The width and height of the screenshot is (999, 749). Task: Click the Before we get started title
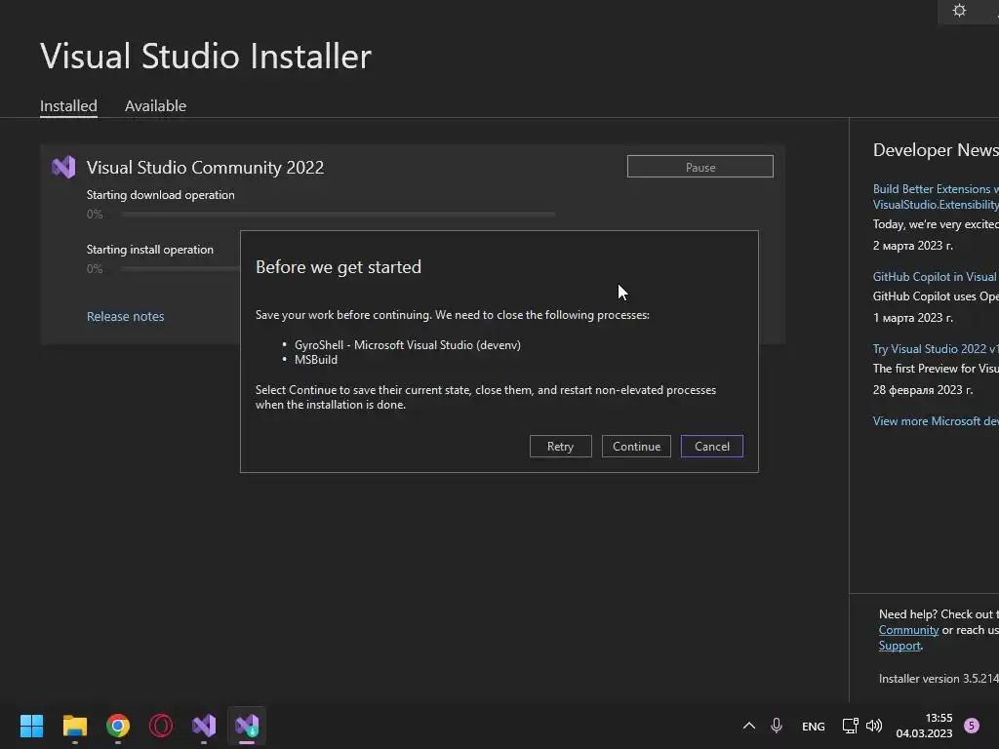pyautogui.click(x=339, y=267)
